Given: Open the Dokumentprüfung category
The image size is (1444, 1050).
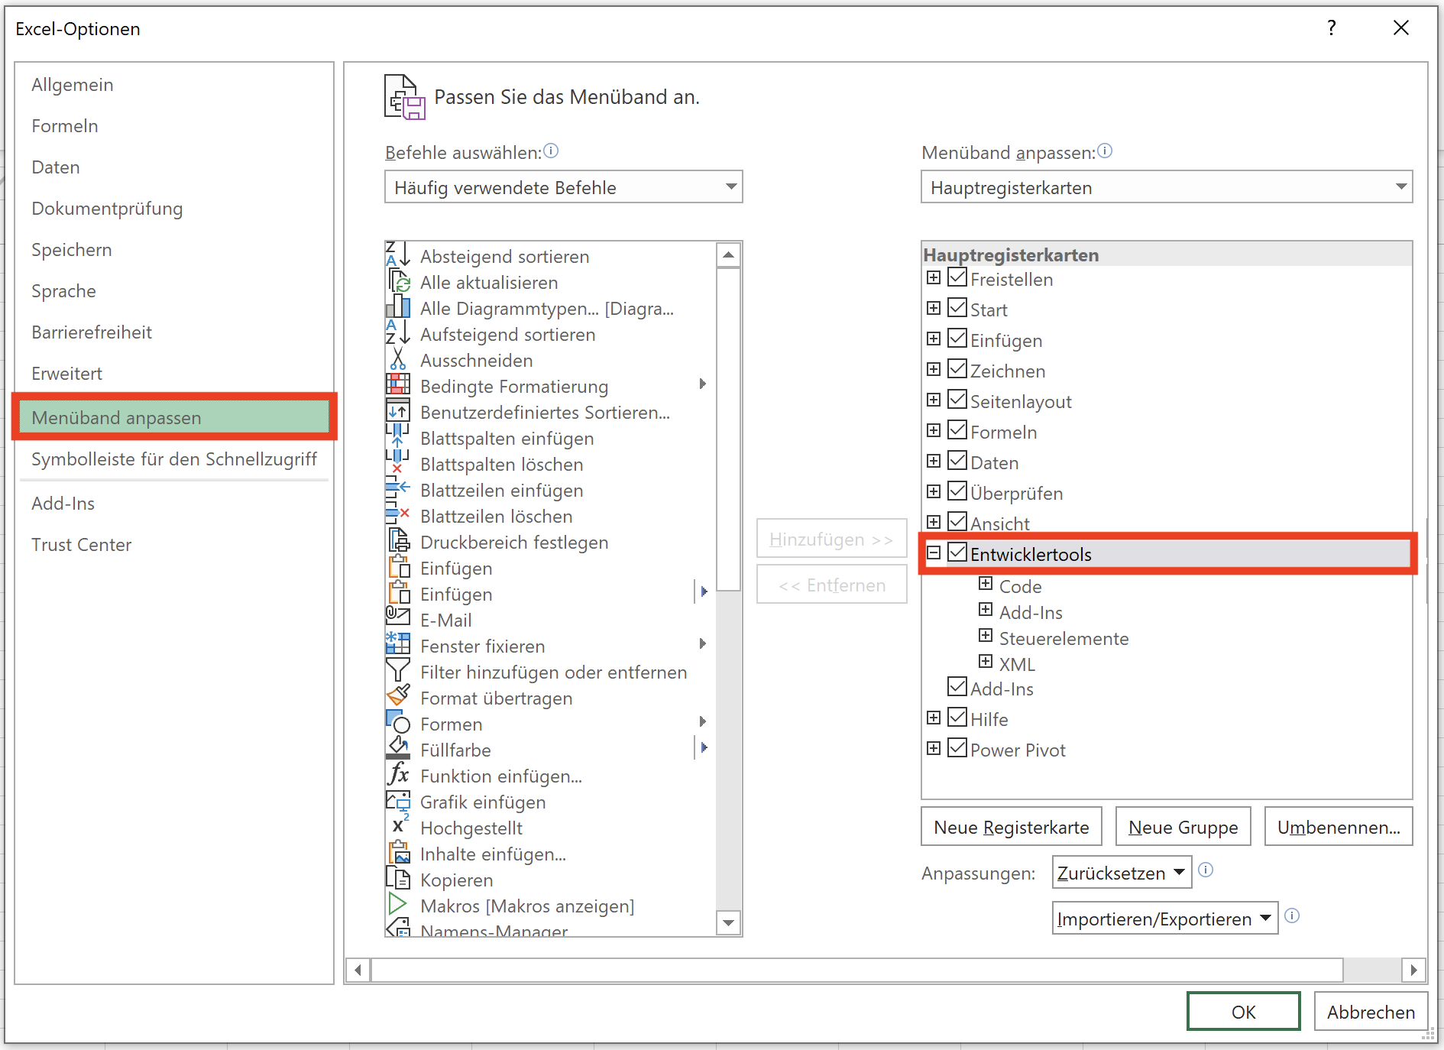Looking at the screenshot, I should pos(174,209).
